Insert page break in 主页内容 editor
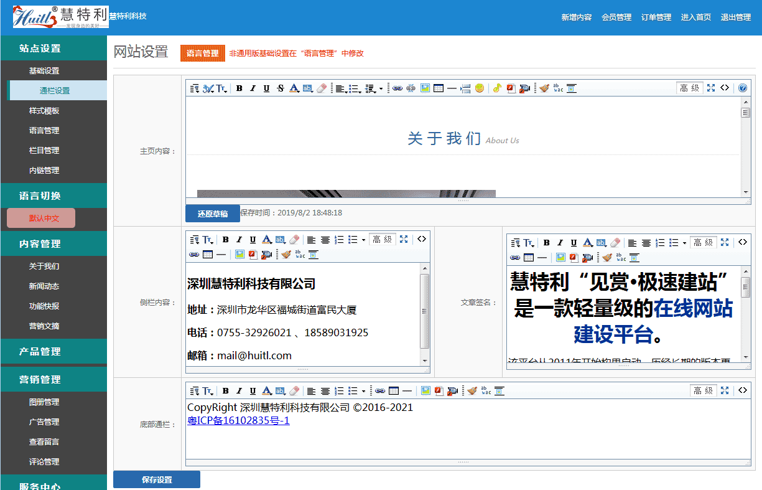This screenshot has height=490, width=762. click(465, 88)
